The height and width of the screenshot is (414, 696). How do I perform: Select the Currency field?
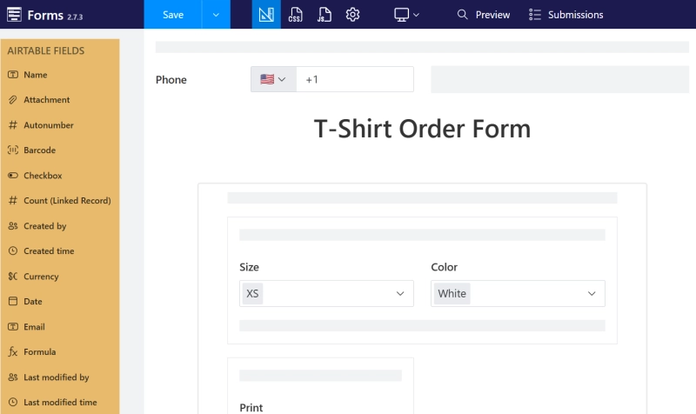[x=60, y=276]
